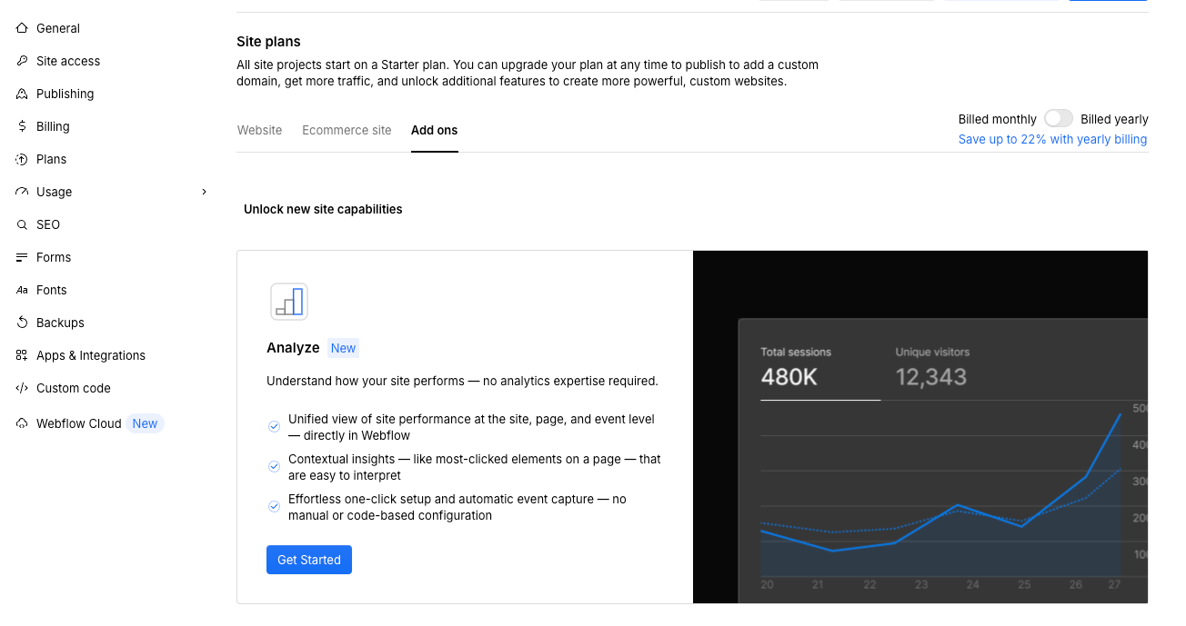Open Fonts settings label
1186x626 pixels.
pyautogui.click(x=52, y=290)
